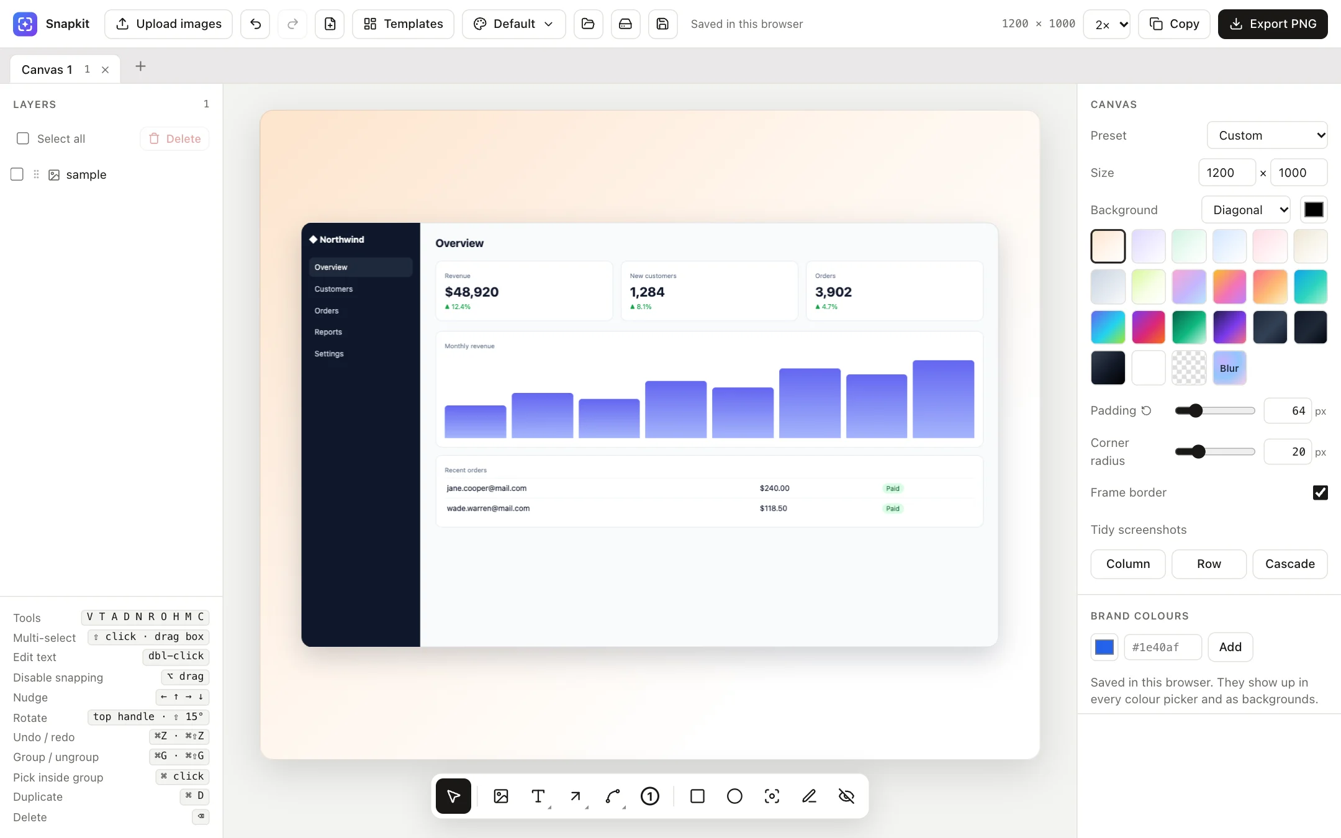
Task: Click the redo arrow icon
Action: (x=292, y=24)
